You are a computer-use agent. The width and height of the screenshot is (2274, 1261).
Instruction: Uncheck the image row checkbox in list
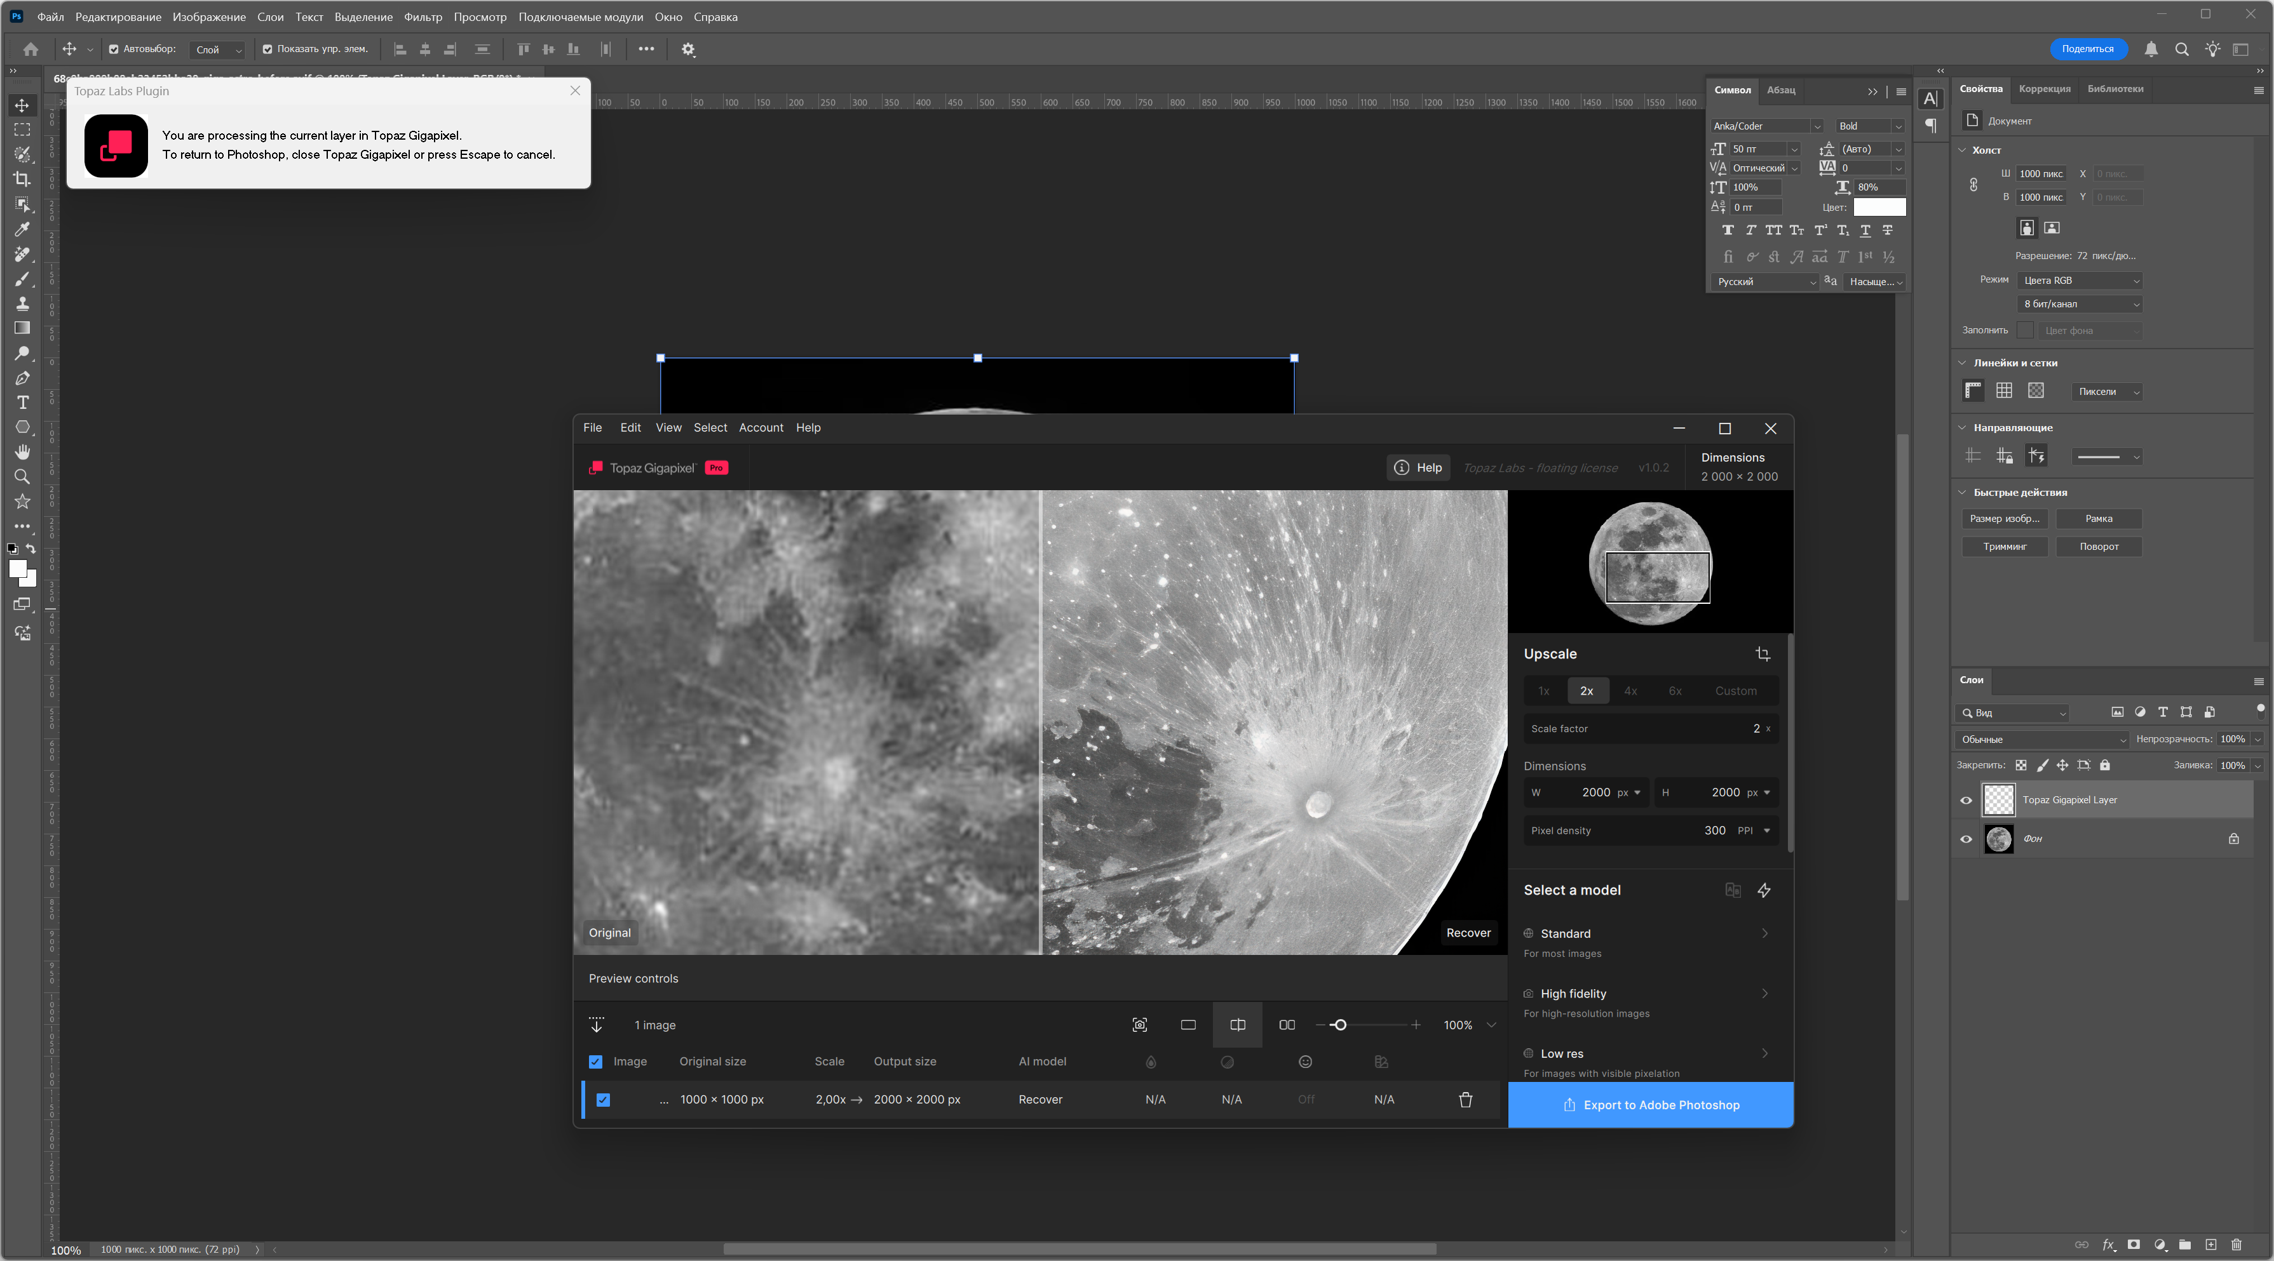(x=603, y=1100)
